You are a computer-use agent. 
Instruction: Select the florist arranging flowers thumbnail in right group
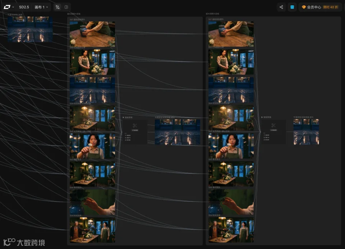pos(231,62)
